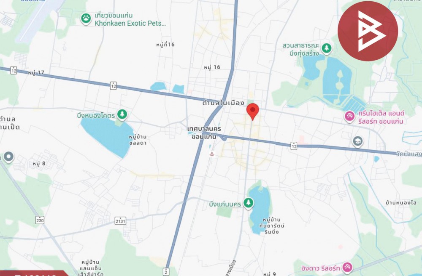Open the Khonkaen Exotic Pets label text
This screenshot has width=422, height=276.
click(130, 23)
